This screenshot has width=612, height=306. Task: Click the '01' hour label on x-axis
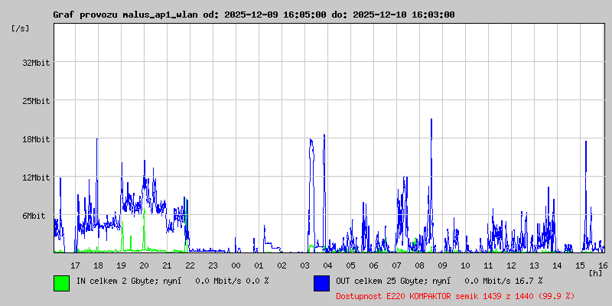click(x=259, y=265)
